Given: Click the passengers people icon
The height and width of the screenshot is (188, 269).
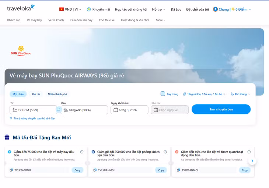Looking at the screenshot, I should click(x=185, y=94).
